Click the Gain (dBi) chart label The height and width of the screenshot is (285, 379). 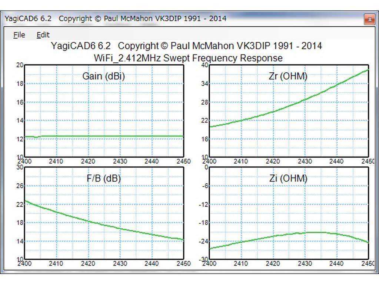(104, 76)
